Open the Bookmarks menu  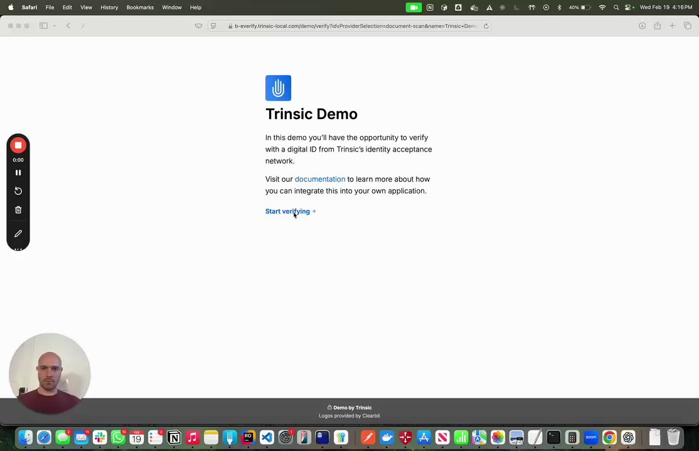140,7
